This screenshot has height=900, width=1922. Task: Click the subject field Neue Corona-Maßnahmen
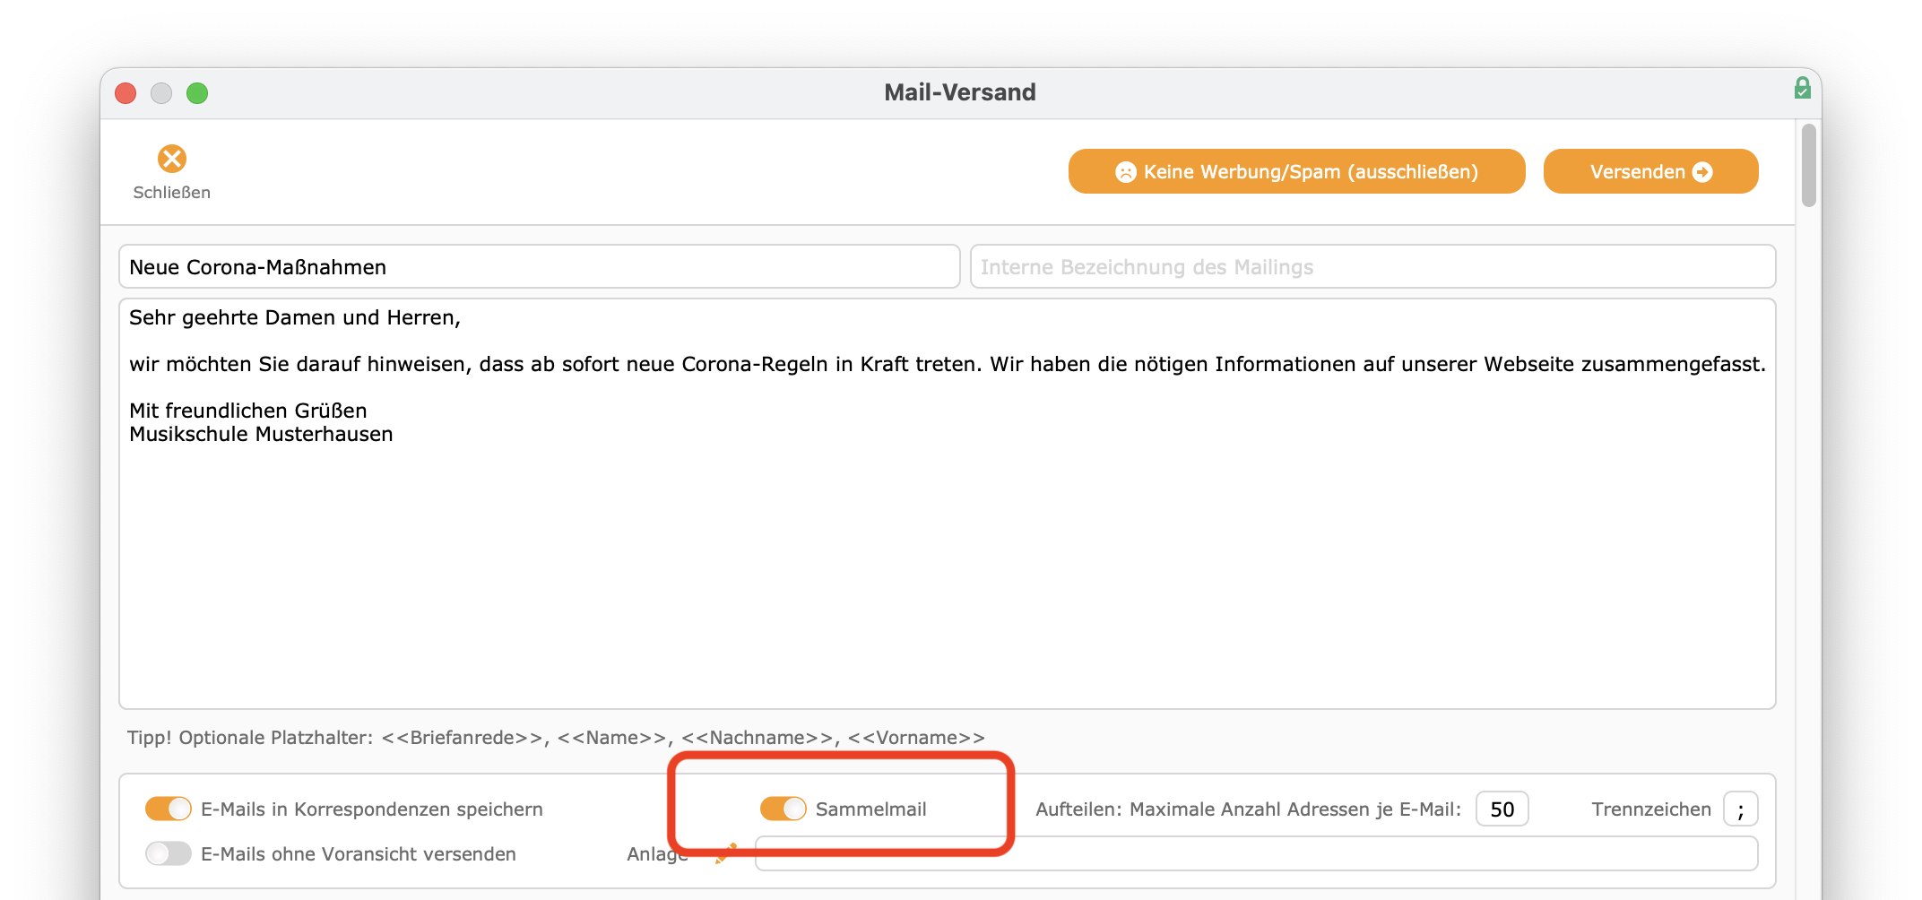[540, 267]
